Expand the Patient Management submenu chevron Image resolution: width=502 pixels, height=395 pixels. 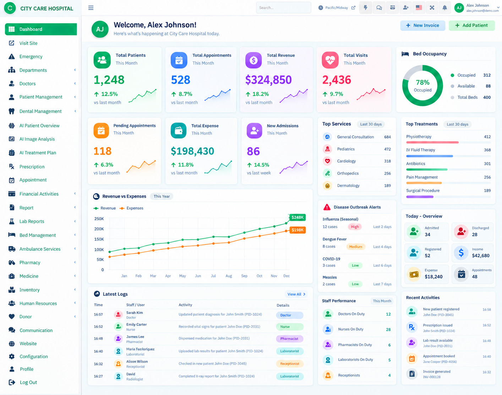pos(75,97)
